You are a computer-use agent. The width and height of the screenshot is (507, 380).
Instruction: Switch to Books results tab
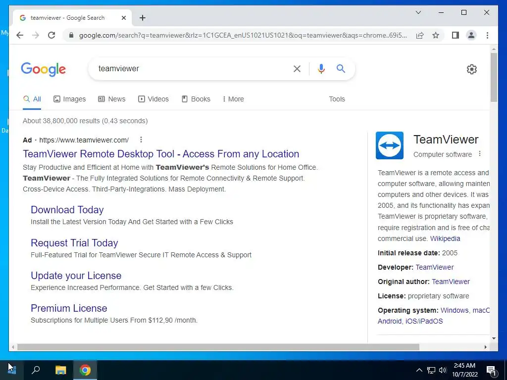(196, 99)
